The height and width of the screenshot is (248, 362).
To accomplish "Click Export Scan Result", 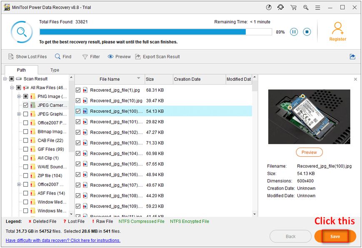I will click(x=157, y=57).
